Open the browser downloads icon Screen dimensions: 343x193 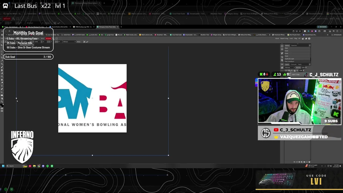[330, 31]
